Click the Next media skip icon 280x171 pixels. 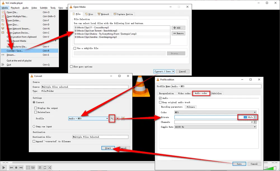pyautogui.click(x=21, y=168)
